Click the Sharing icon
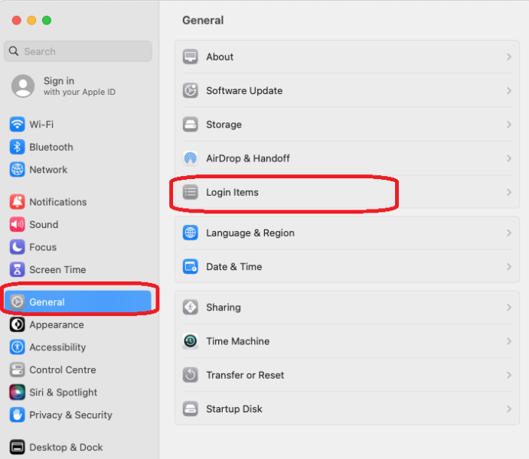Viewport: 529px width, 459px height. point(191,308)
